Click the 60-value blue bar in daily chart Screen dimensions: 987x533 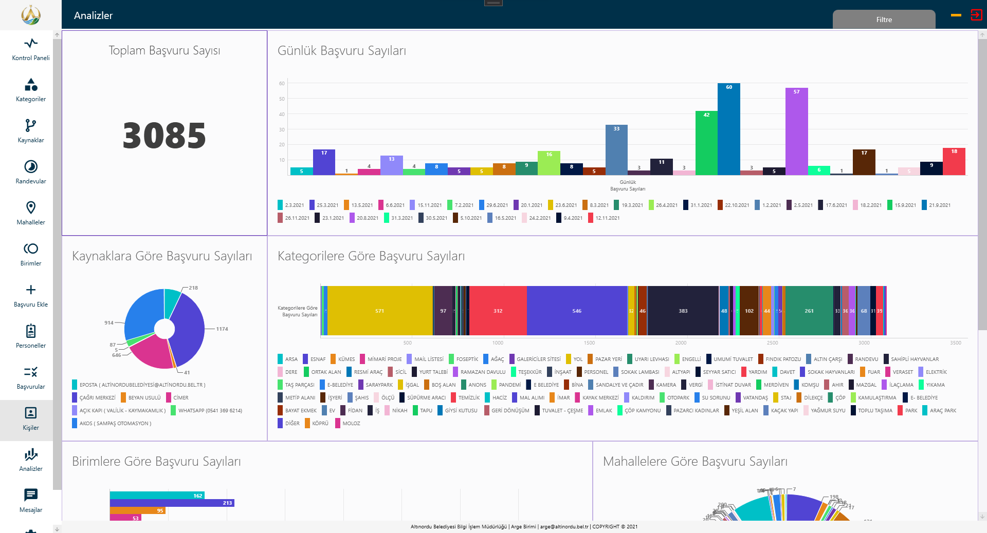point(728,129)
